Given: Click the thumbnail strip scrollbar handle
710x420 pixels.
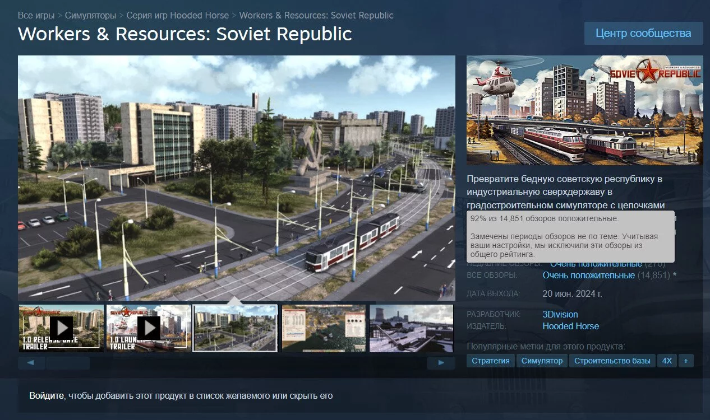Looking at the screenshot, I should click(x=68, y=363).
